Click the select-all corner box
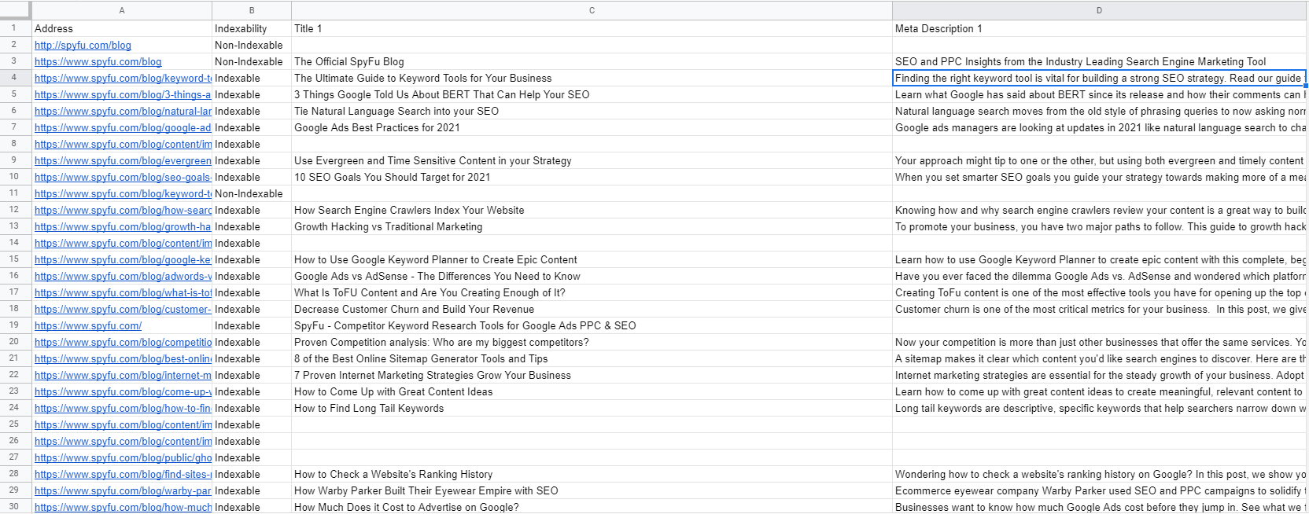This screenshot has width=1309, height=514. pos(16,10)
